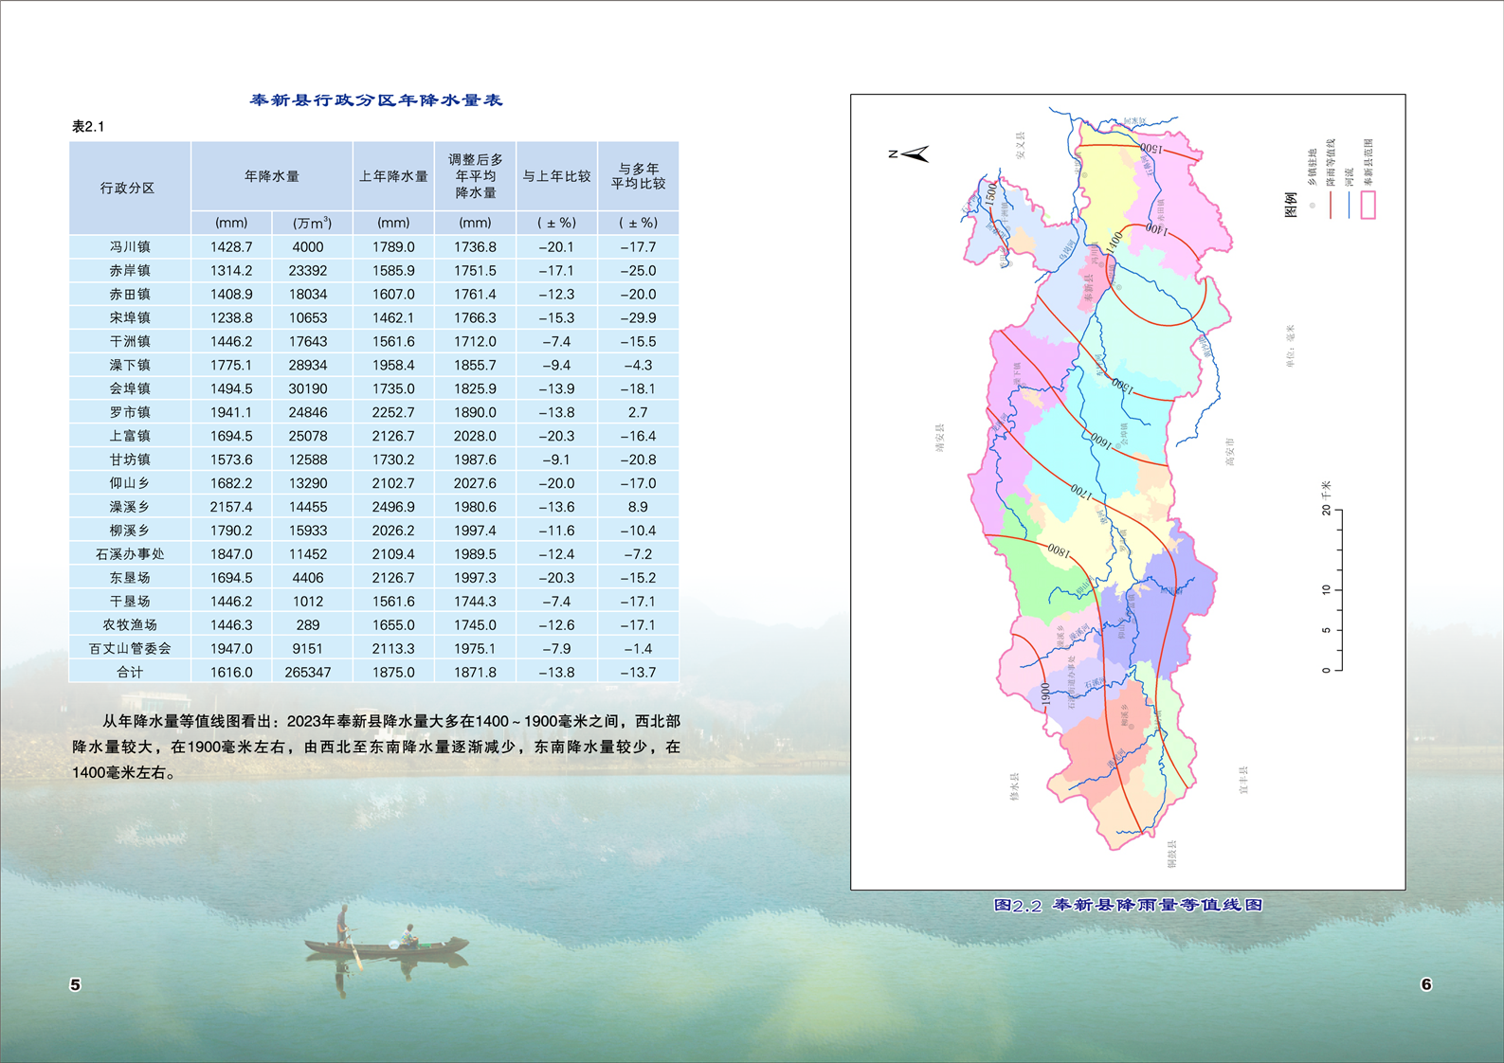Image resolution: width=1504 pixels, height=1063 pixels.
Task: Select the 澡溪乡 row name cell
Action: click(x=129, y=507)
